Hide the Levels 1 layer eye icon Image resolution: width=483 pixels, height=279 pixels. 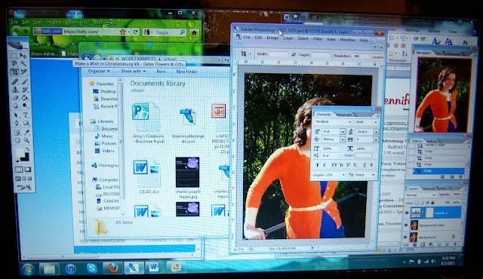(407, 213)
